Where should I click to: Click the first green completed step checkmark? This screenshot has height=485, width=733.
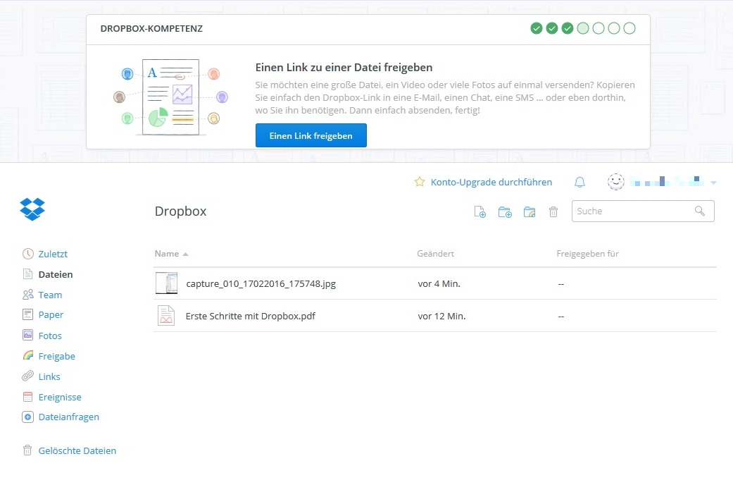(x=537, y=28)
